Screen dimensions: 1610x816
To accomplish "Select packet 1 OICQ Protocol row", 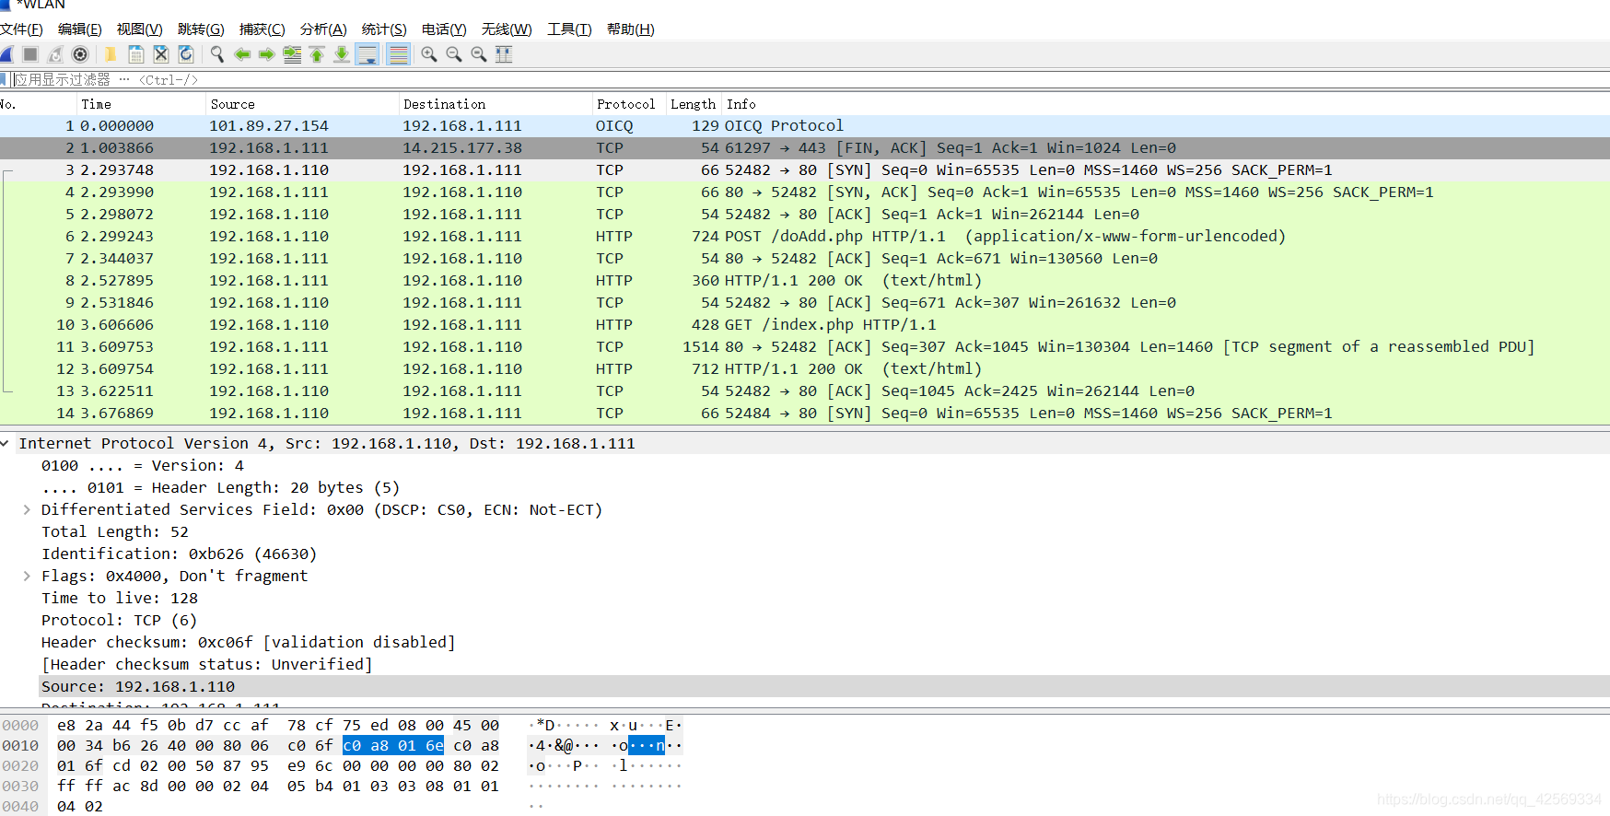I will point(805,126).
